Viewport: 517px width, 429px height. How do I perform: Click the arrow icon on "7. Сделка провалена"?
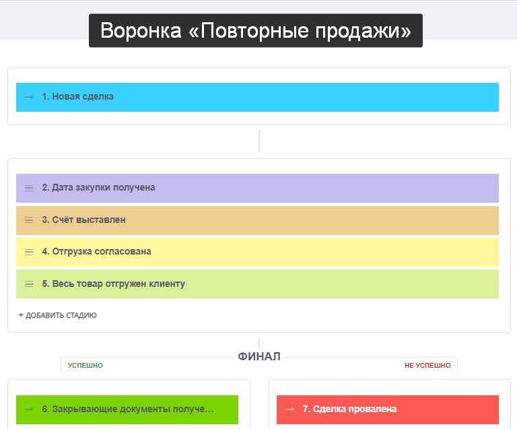pos(290,409)
